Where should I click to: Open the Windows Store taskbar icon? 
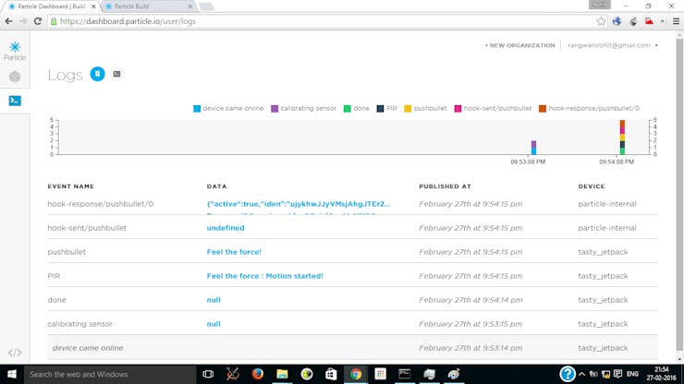click(x=331, y=374)
